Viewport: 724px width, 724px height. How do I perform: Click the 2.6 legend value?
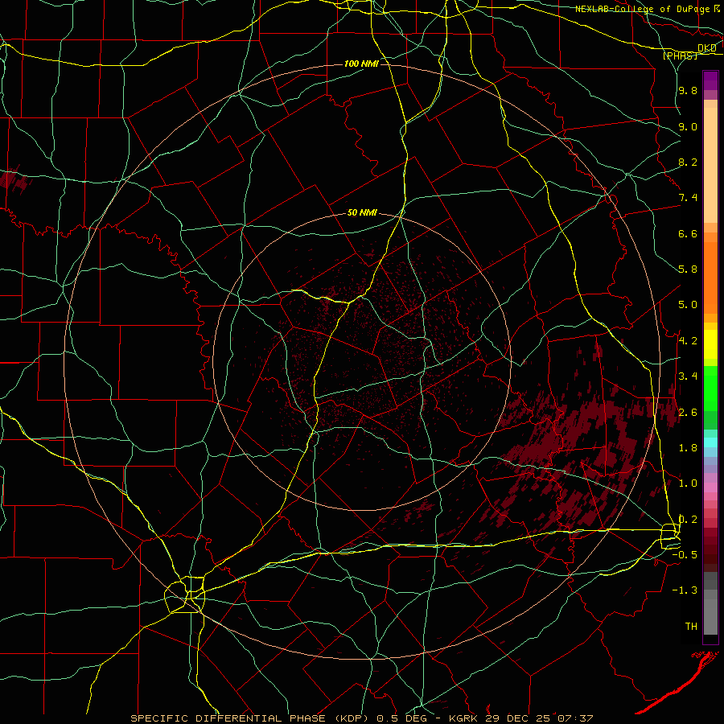point(688,413)
